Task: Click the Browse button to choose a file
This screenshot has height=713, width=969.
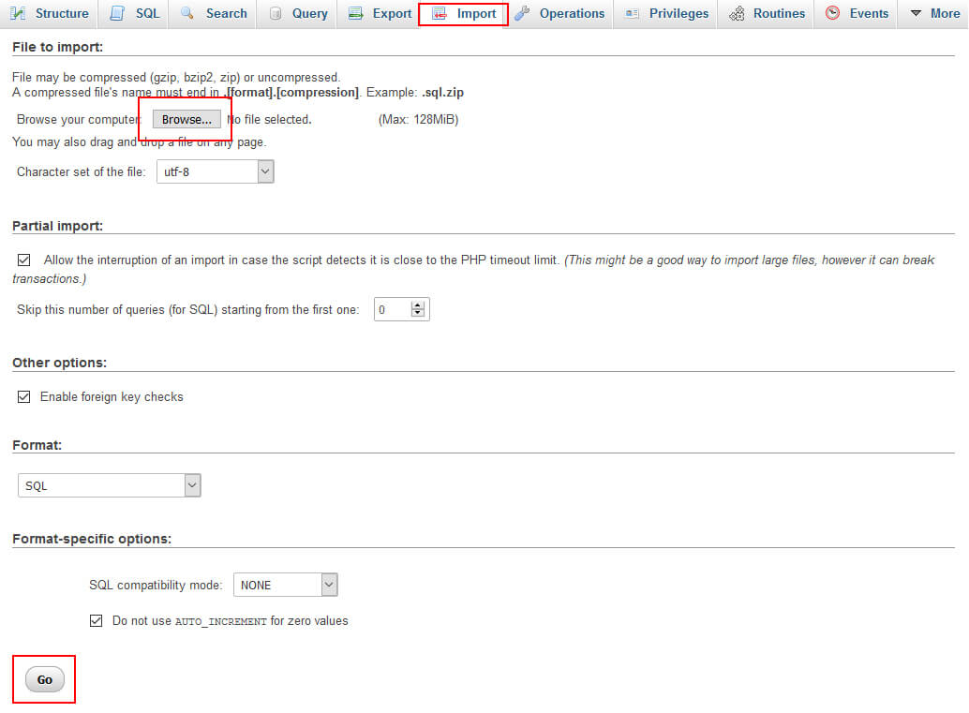Action: click(x=186, y=119)
